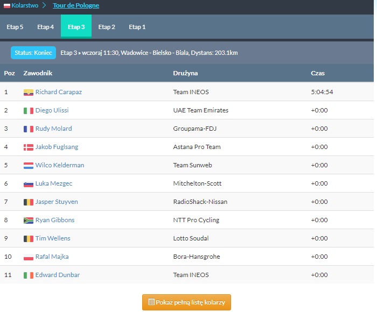
Task: Click the South Africa flag next to Ryan Gibbons
Action: click(x=29, y=221)
